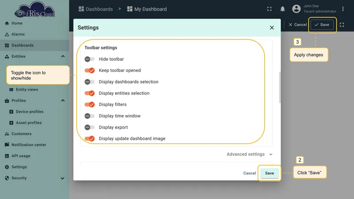Toggle the Hide toolbar switch

[89, 59]
